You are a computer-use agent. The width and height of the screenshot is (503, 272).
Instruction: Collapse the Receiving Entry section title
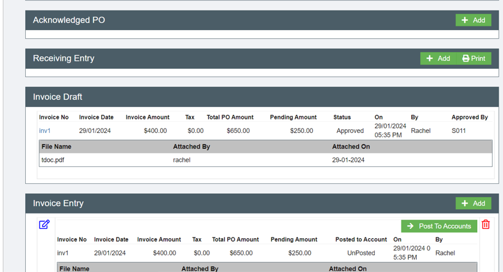(x=63, y=58)
